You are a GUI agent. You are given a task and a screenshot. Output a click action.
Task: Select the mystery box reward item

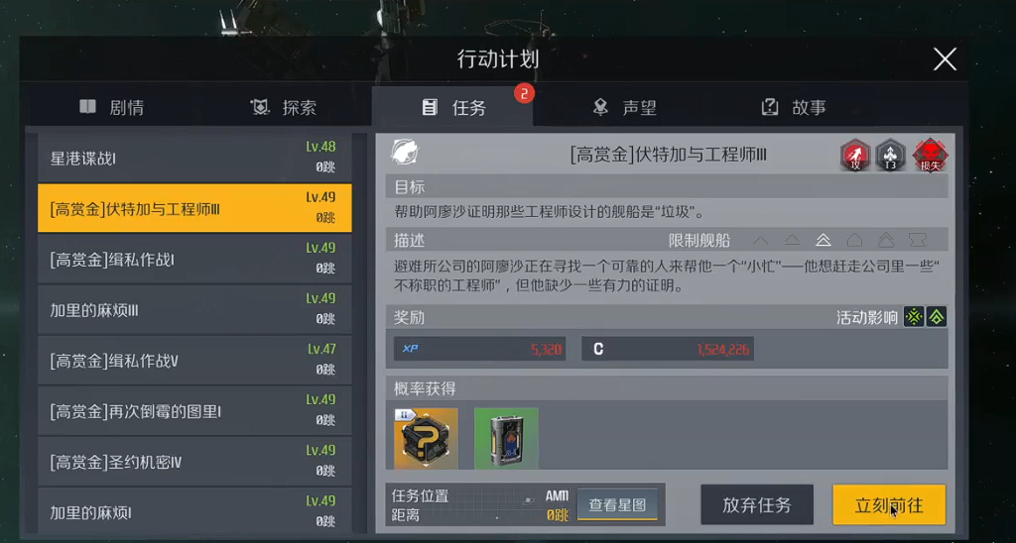[426, 438]
